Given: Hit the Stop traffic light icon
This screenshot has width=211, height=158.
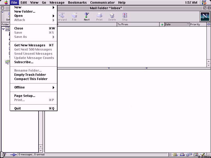Looking at the screenshot, I should click(125, 17).
